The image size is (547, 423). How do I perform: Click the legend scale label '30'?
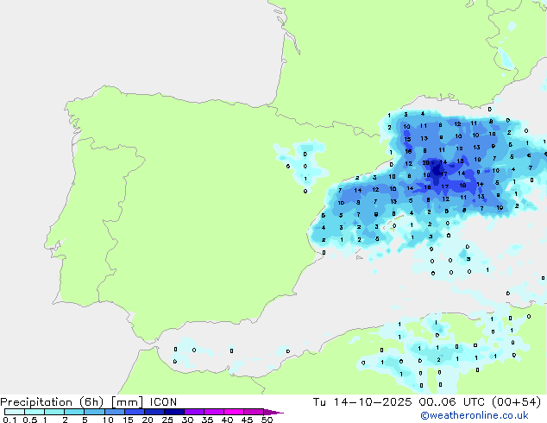187,420
